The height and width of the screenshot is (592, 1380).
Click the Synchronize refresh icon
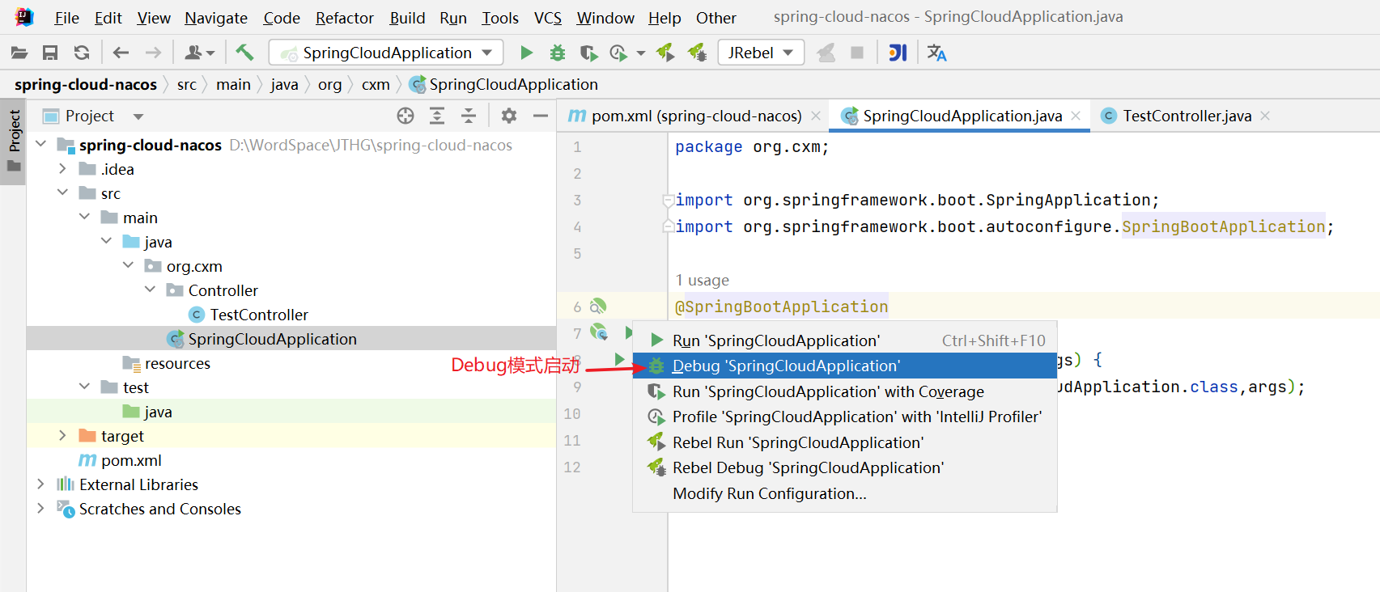point(82,53)
